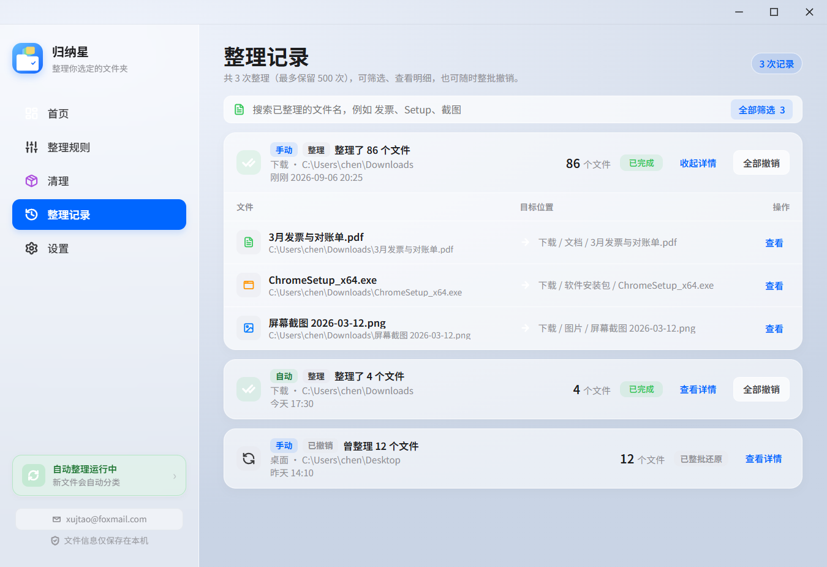This screenshot has height=567, width=827.
Task: Click the double-check icon of the 4 个文件 record
Action: click(x=249, y=389)
